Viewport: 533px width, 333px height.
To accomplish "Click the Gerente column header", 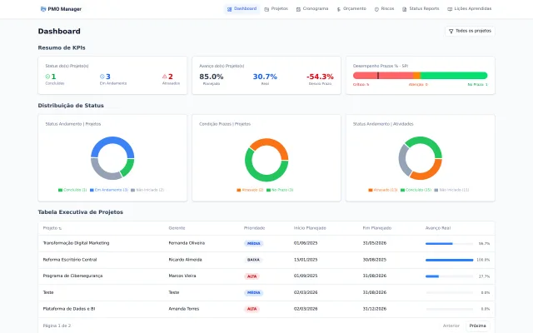I will 177,228.
